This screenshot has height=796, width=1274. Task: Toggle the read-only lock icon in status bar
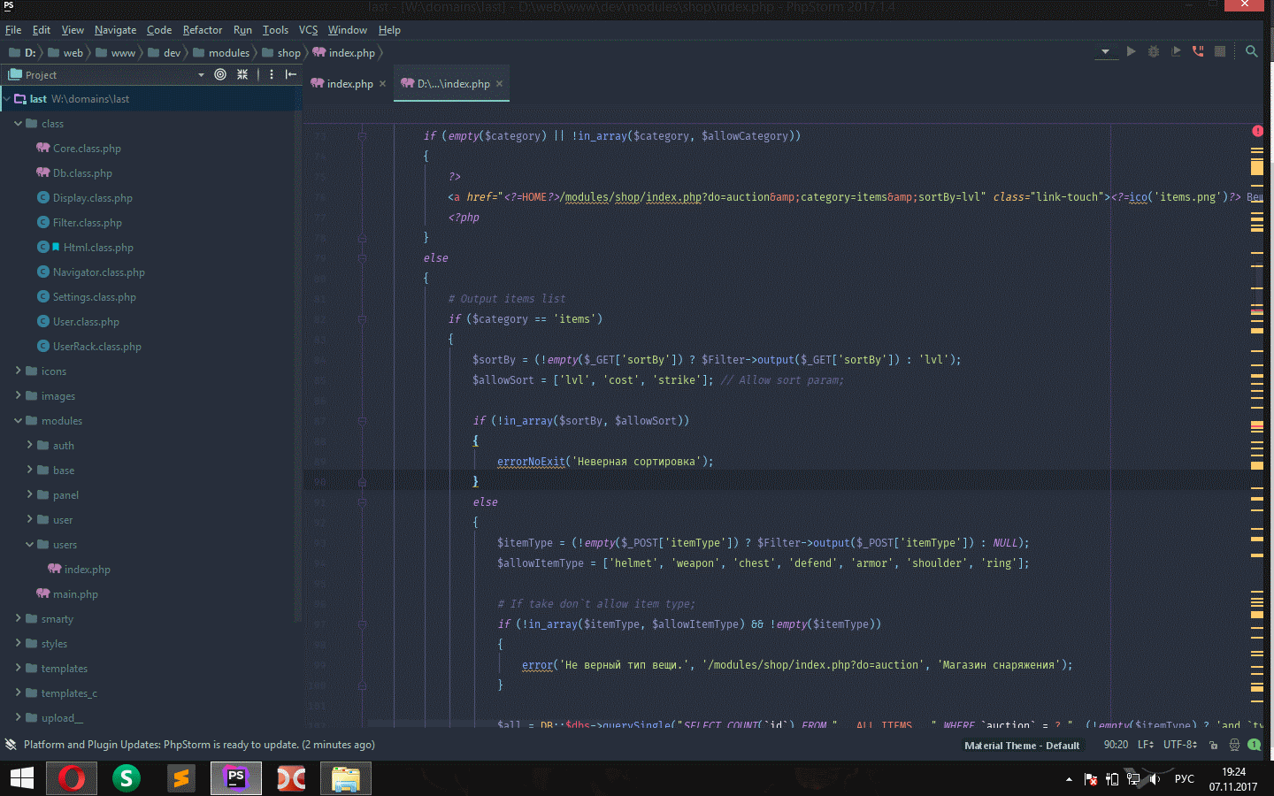point(1213,746)
